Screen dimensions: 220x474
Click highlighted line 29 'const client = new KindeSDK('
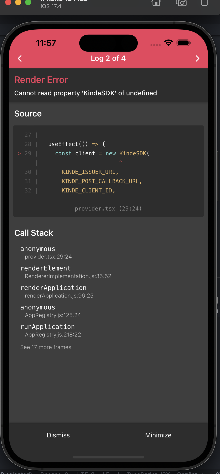coord(102,153)
